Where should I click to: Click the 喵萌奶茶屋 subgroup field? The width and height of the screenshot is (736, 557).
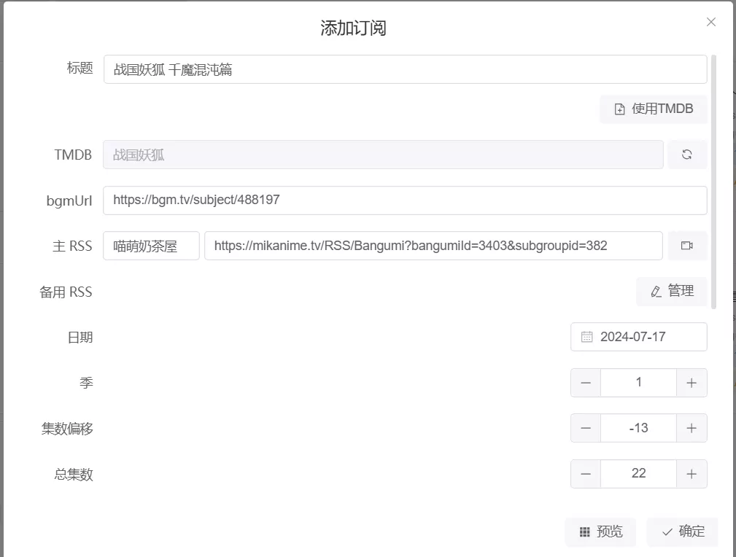[151, 246]
